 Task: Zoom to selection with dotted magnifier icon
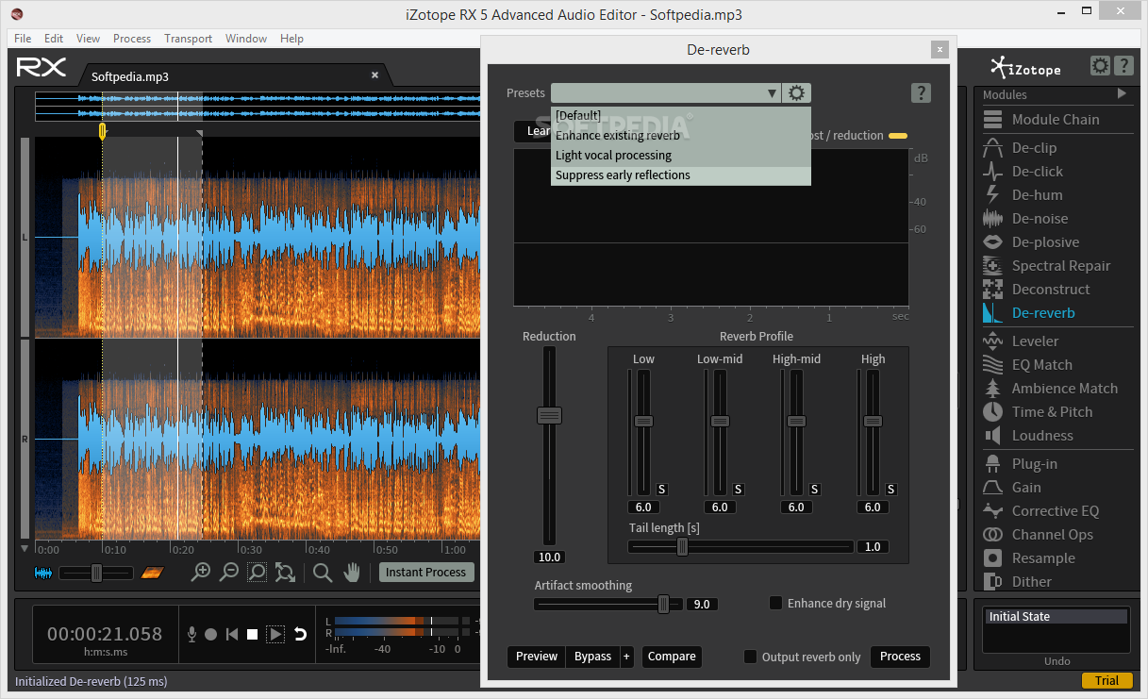coord(257,572)
